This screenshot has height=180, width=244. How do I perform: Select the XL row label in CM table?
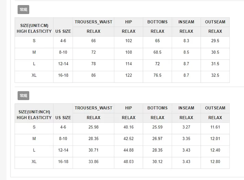(34, 75)
